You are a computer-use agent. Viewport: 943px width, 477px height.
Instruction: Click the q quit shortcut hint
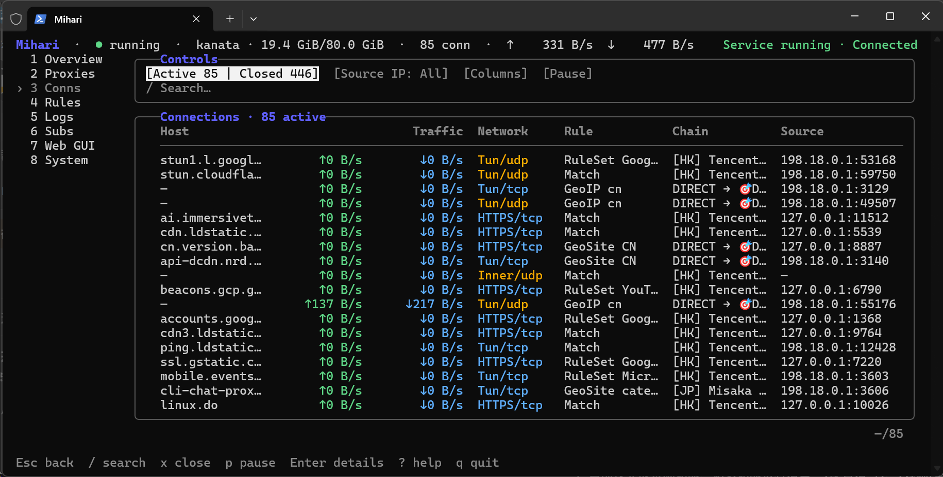478,463
